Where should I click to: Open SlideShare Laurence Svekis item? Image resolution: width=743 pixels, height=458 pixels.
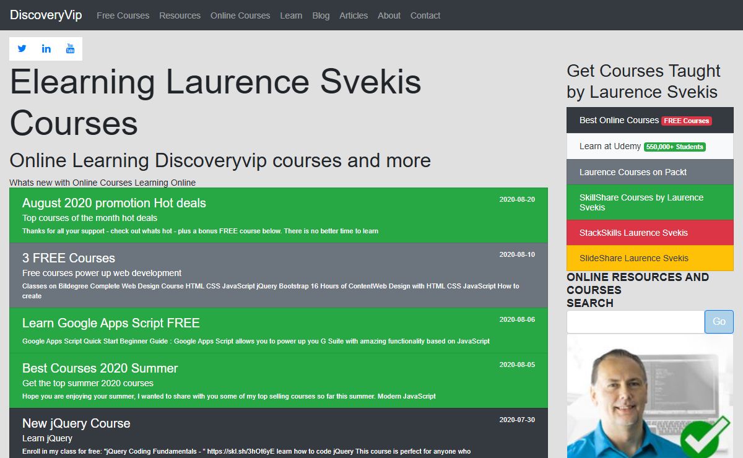(x=650, y=258)
